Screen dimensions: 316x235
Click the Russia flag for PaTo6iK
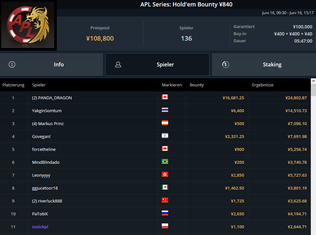click(x=165, y=213)
